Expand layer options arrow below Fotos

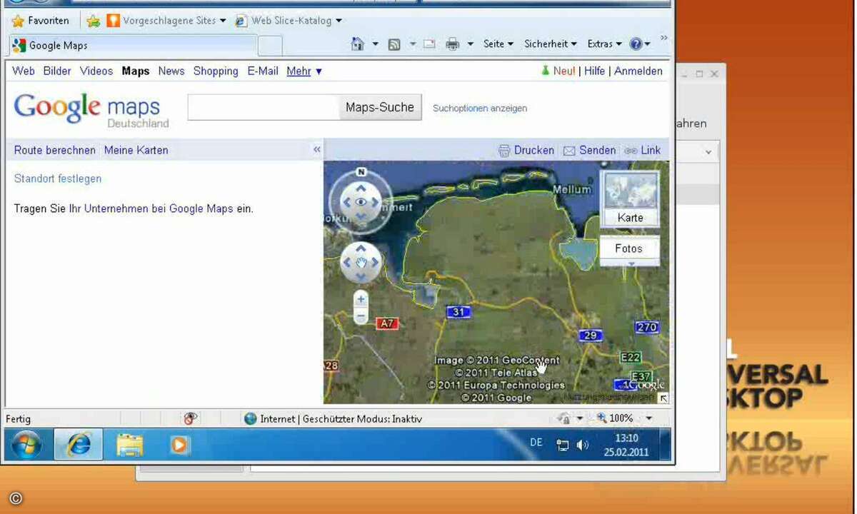(630, 263)
